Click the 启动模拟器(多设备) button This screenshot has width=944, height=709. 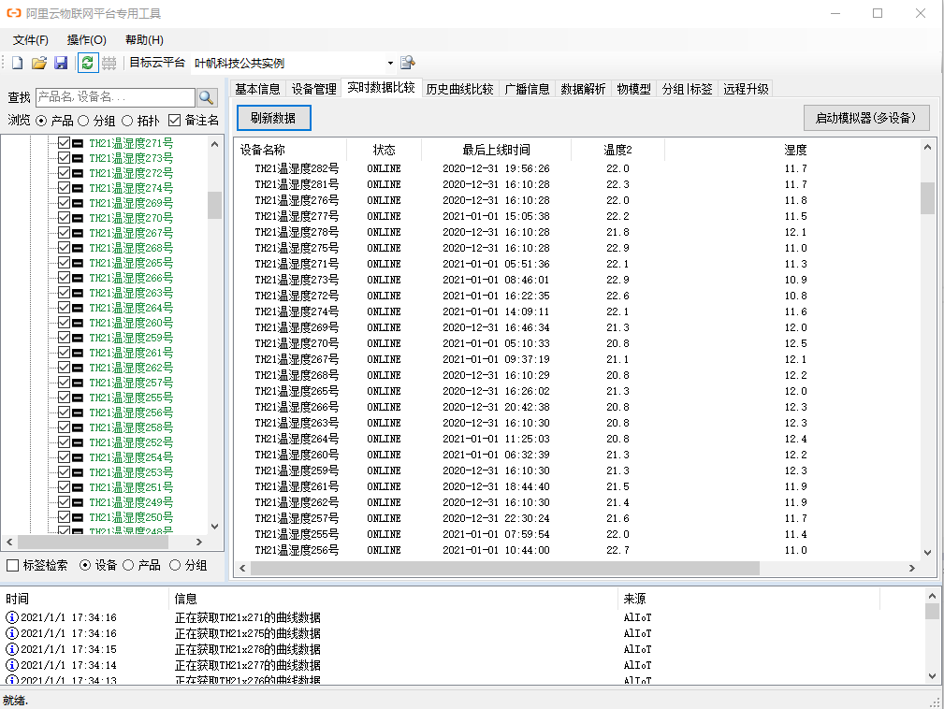(865, 118)
